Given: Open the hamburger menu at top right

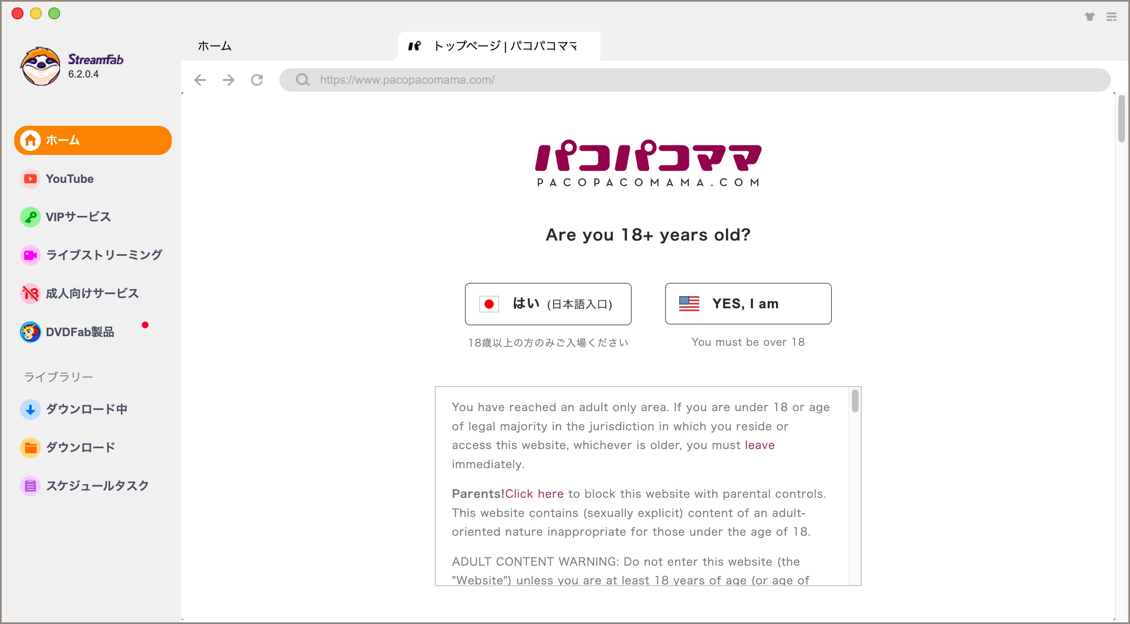Looking at the screenshot, I should point(1112,17).
